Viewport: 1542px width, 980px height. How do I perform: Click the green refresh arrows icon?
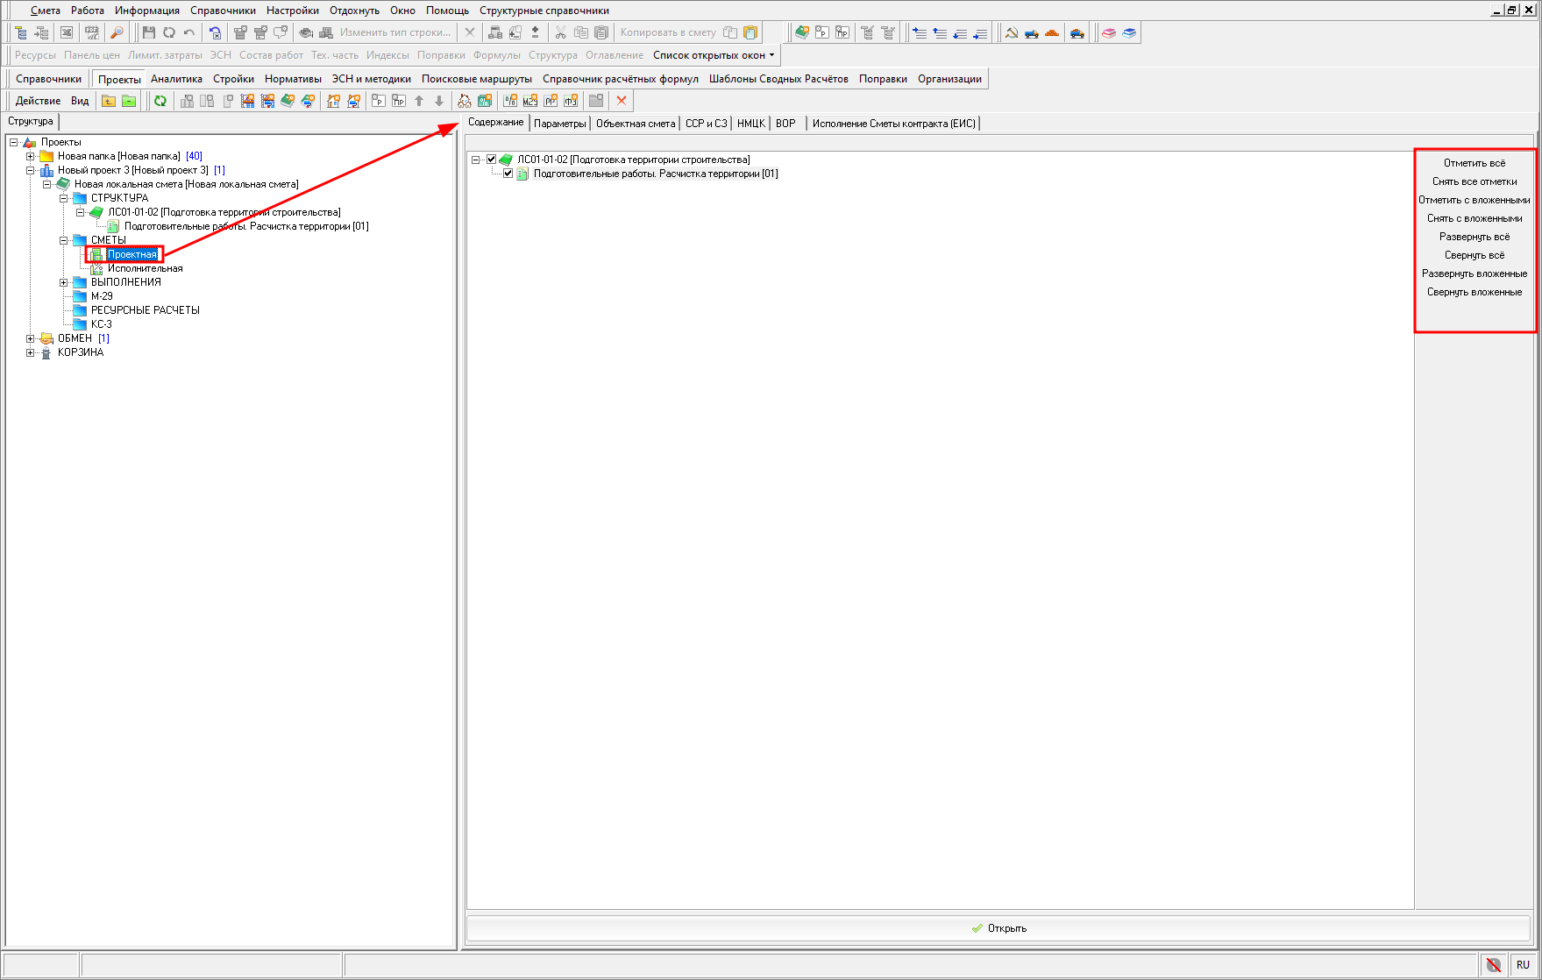click(160, 101)
